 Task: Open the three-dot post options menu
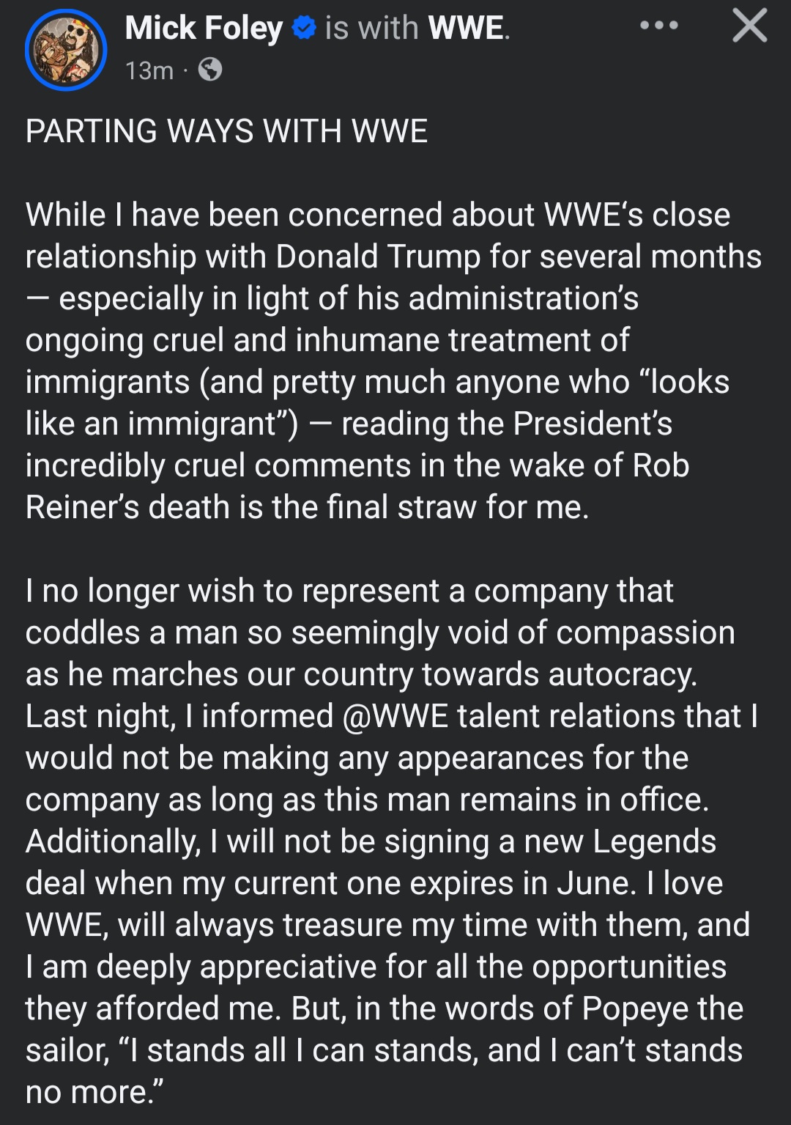tap(658, 26)
